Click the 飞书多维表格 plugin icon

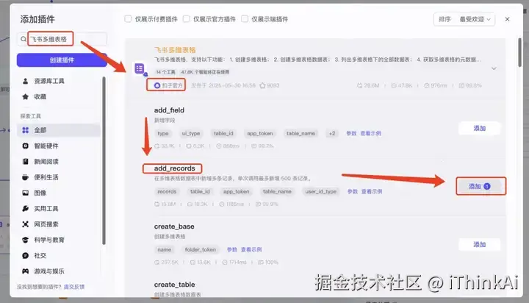pyautogui.click(x=140, y=68)
